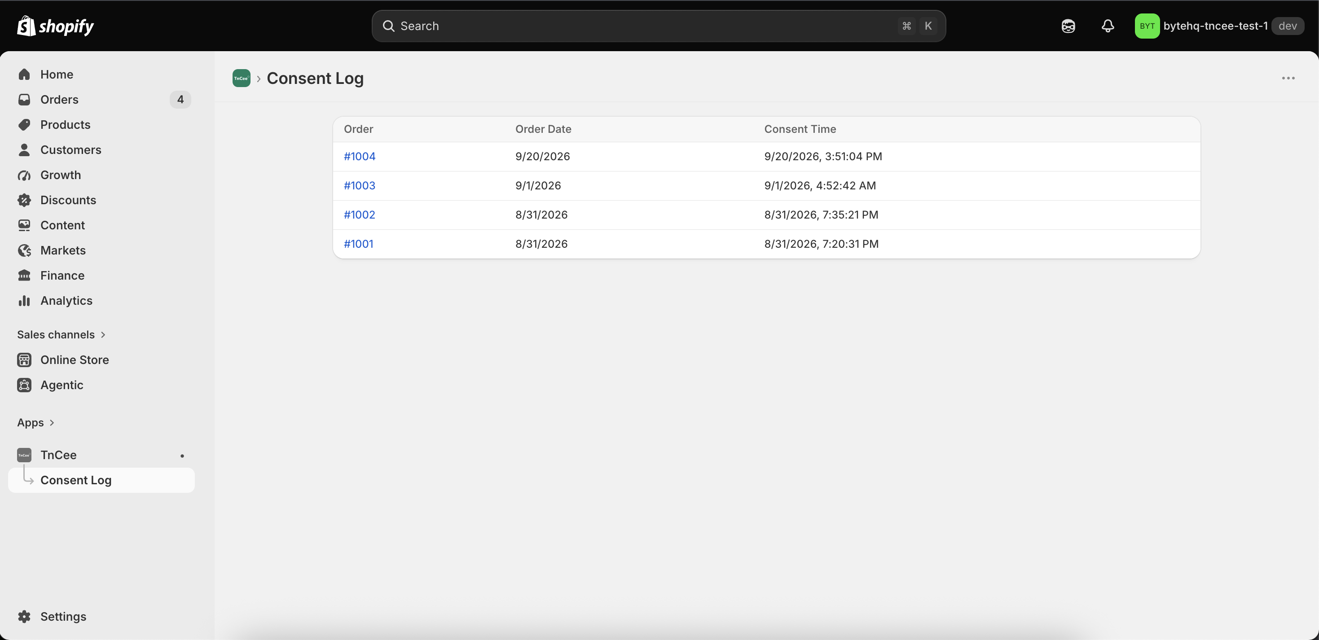
Task: Expand the Sales channels section
Action: (62, 334)
